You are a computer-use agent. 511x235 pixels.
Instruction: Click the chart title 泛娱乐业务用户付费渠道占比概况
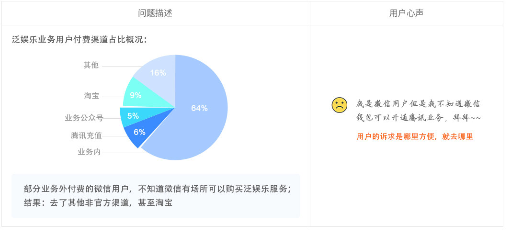click(79, 40)
